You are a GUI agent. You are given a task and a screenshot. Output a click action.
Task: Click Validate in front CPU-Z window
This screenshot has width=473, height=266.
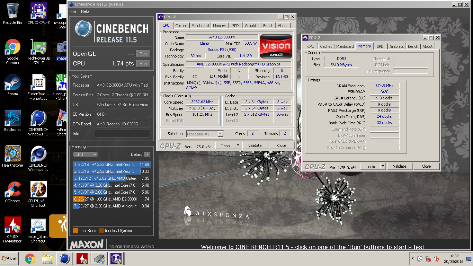tap(255, 145)
